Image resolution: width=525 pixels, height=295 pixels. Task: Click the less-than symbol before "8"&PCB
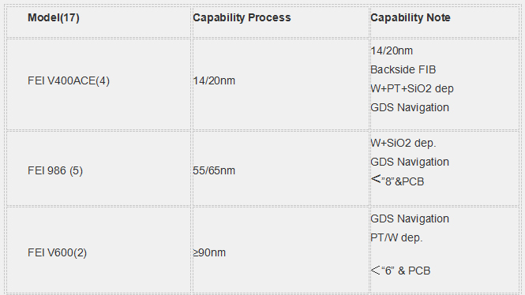coord(376,179)
